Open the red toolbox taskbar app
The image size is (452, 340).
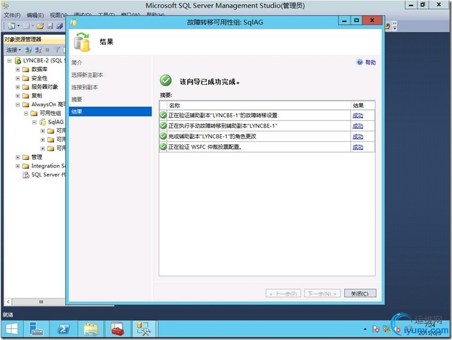pos(117,329)
